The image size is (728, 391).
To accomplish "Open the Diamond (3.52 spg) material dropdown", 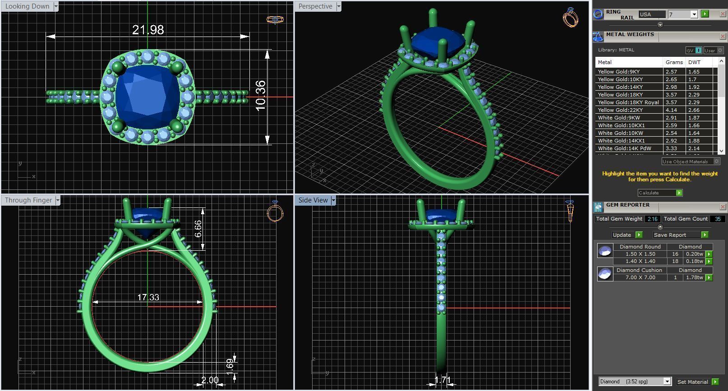I will click(667, 382).
